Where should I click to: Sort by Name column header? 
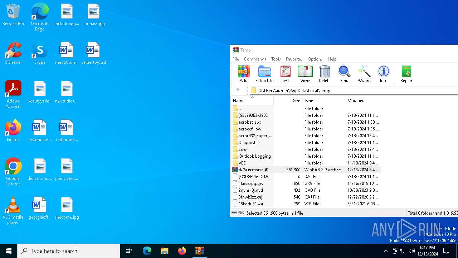(x=252, y=101)
